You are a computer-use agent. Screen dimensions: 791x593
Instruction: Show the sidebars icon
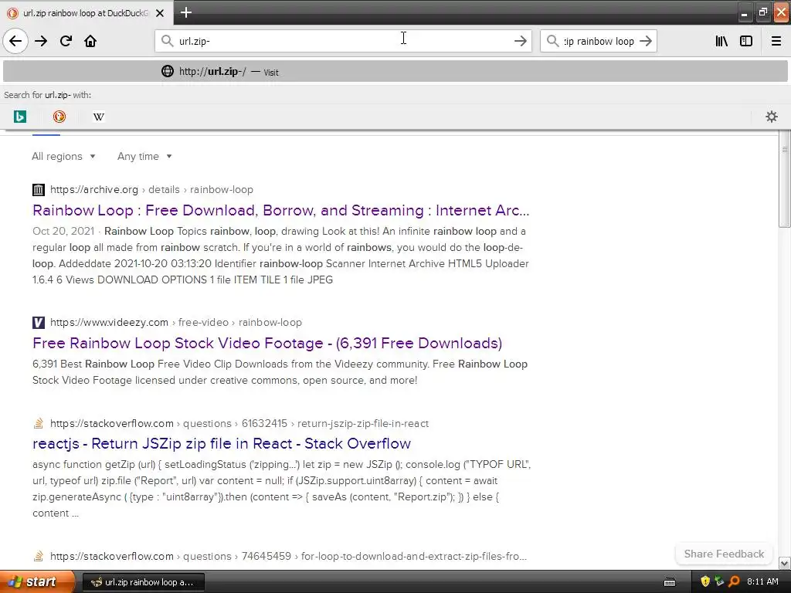746,41
